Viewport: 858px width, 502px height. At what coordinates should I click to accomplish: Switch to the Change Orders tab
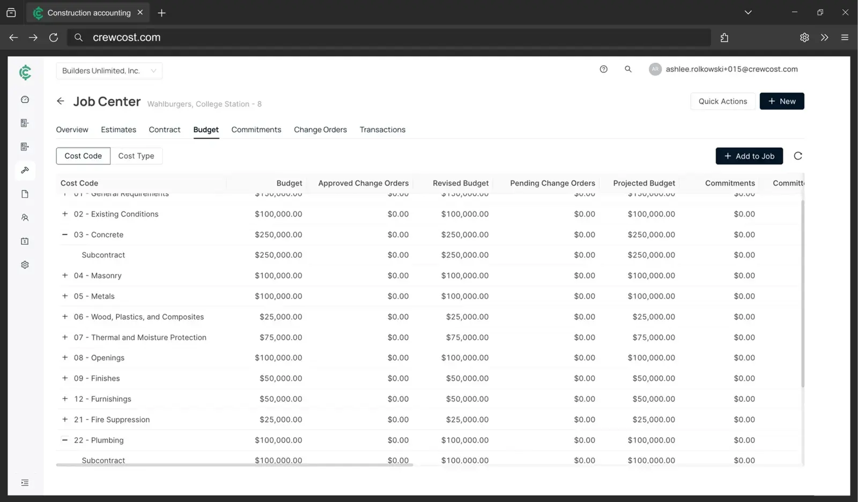(320, 129)
